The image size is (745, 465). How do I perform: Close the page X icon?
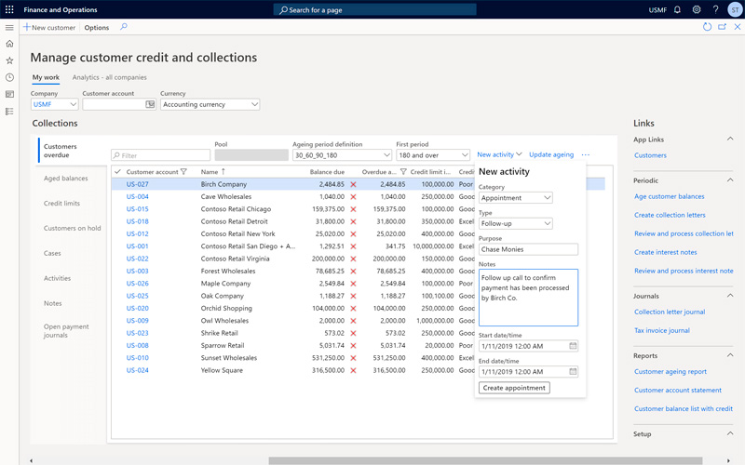[738, 27]
